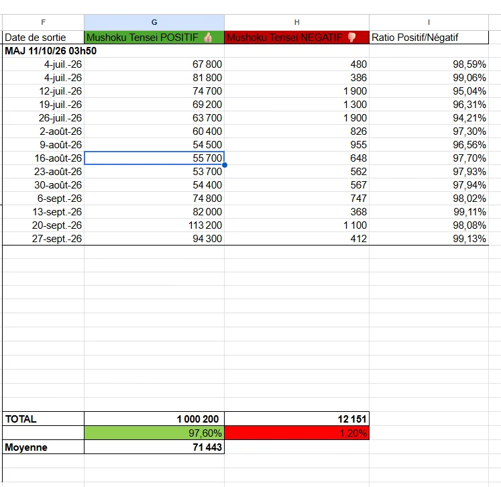The width and height of the screenshot is (501, 487).
Task: Select the 19-juil.-26 date cell
Action: click(x=43, y=105)
